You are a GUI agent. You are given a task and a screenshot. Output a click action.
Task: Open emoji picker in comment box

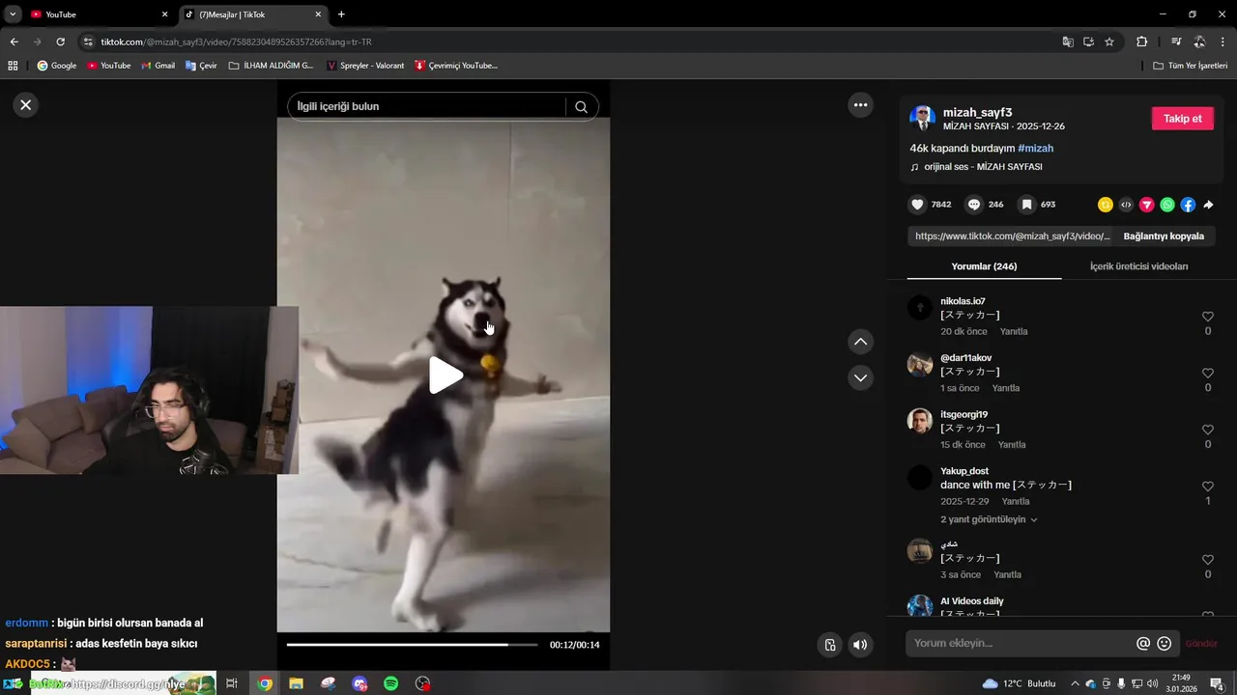click(1165, 643)
